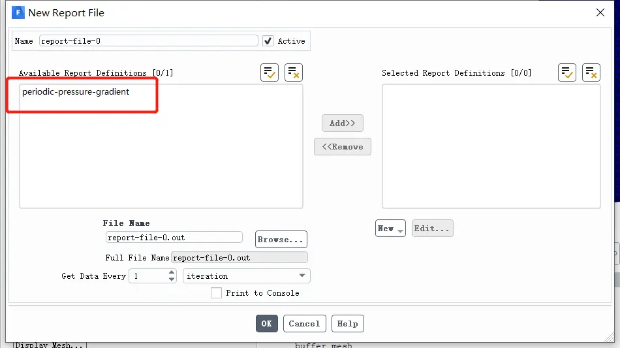Image resolution: width=620 pixels, height=348 pixels.
Task: Enable Print to Console checkbox
Action: pyautogui.click(x=216, y=293)
